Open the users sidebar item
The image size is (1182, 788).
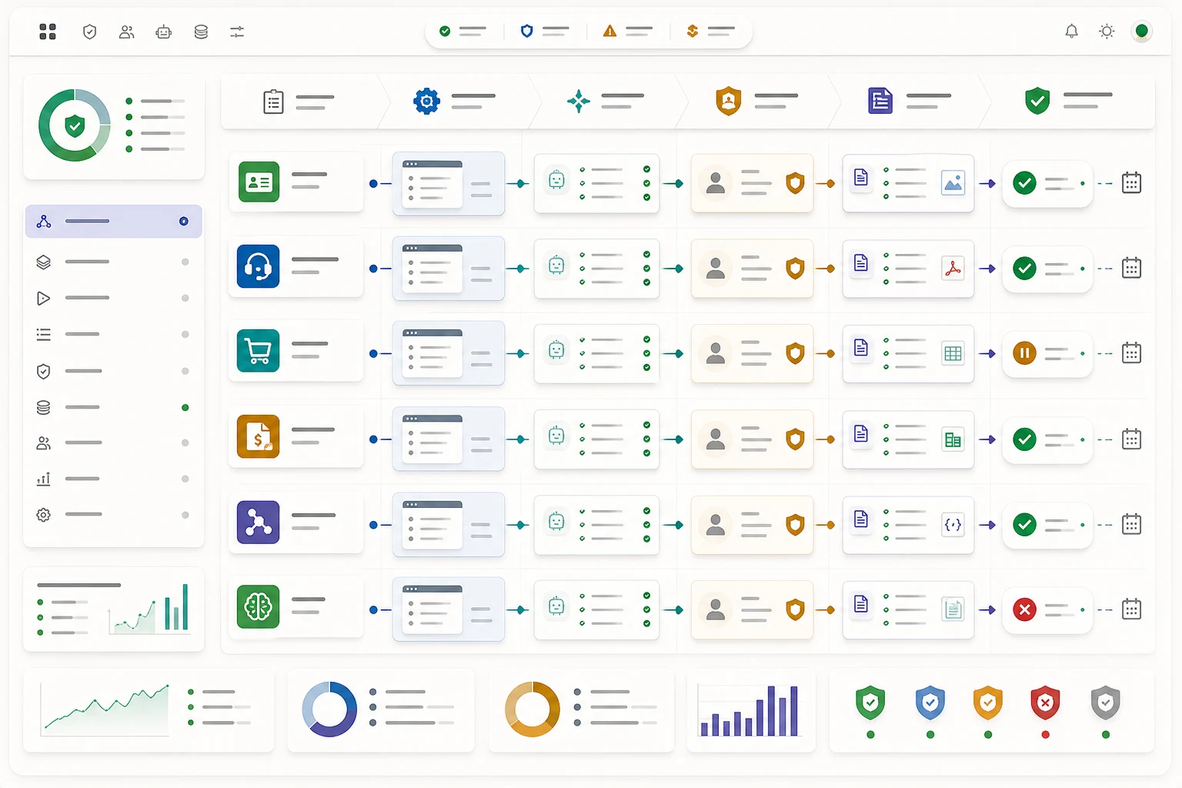(114, 442)
